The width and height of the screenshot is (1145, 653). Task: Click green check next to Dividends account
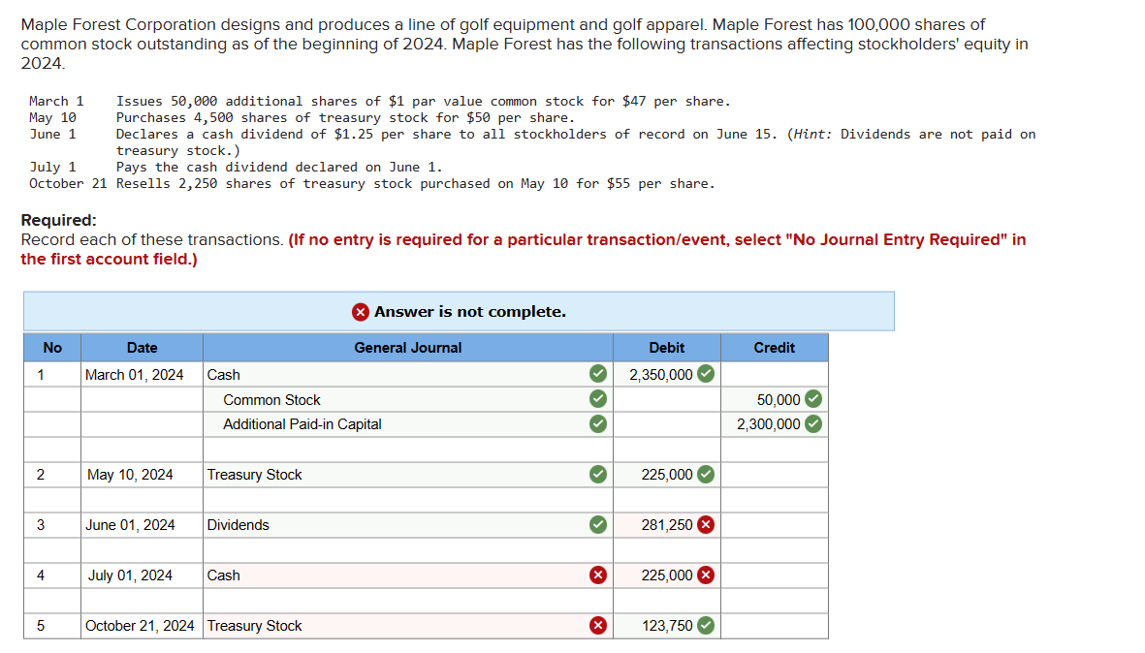pos(598,524)
